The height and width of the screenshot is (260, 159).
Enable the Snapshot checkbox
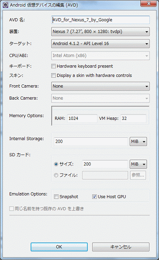point(56,197)
